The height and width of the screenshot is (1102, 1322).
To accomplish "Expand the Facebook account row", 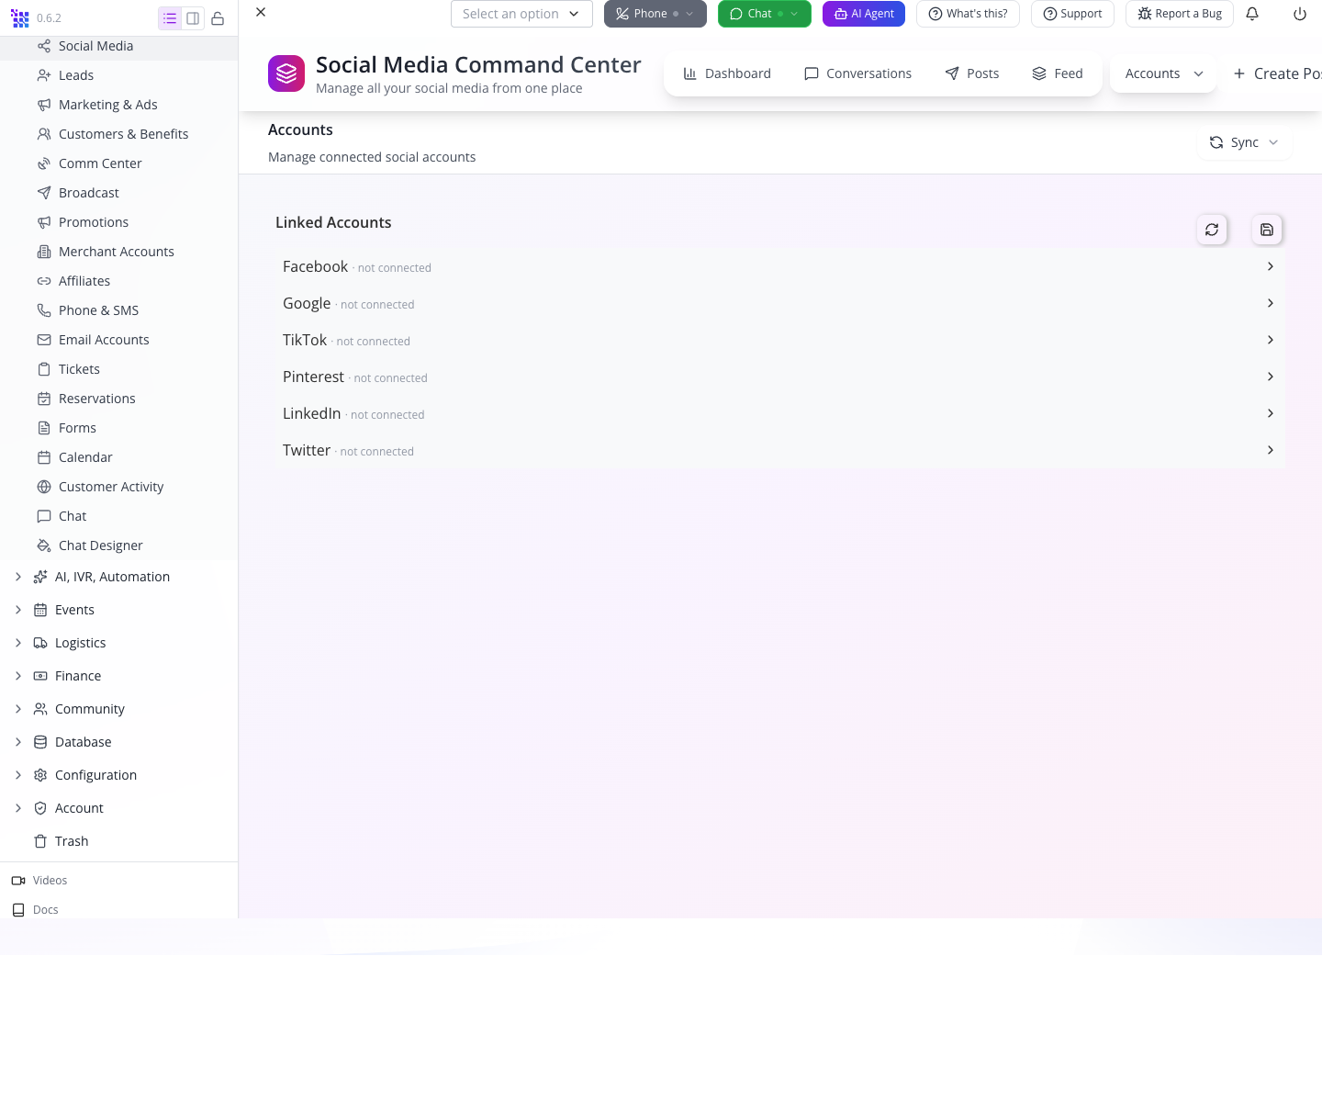I will click(780, 266).
